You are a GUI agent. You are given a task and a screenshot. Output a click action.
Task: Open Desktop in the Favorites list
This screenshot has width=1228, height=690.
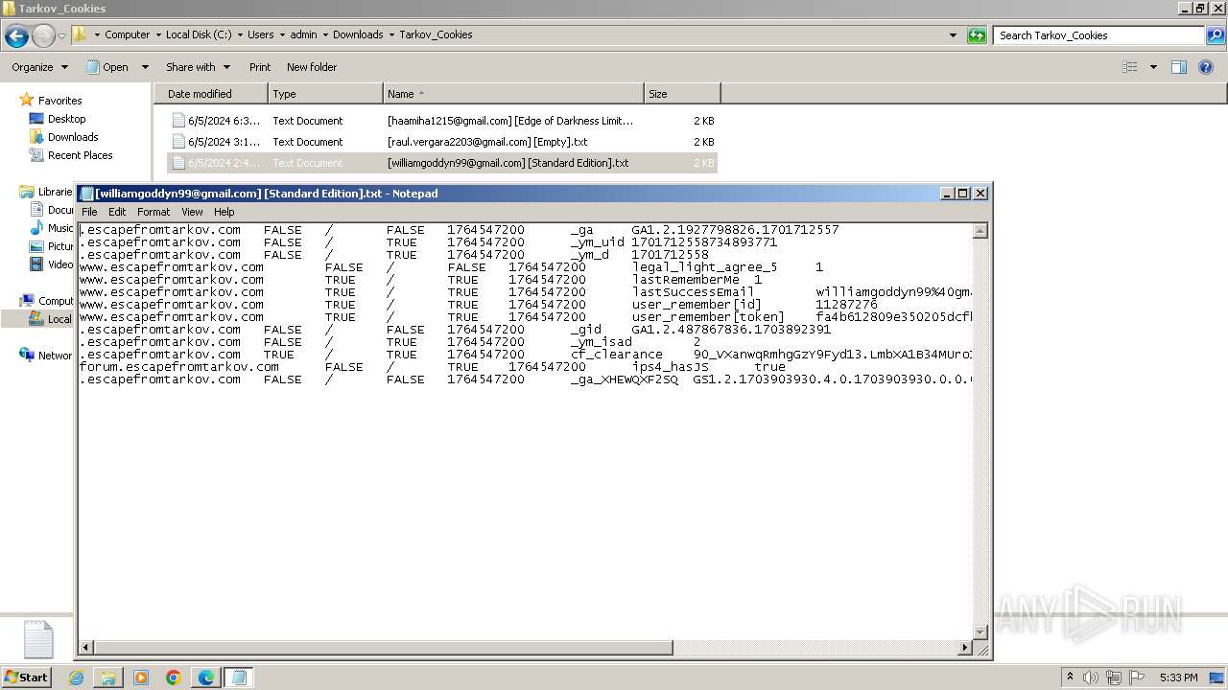(66, 119)
